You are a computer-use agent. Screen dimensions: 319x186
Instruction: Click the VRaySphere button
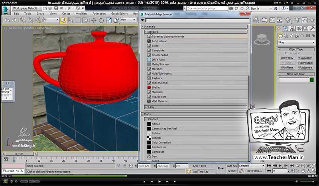pyautogui.click(x=305, y=67)
